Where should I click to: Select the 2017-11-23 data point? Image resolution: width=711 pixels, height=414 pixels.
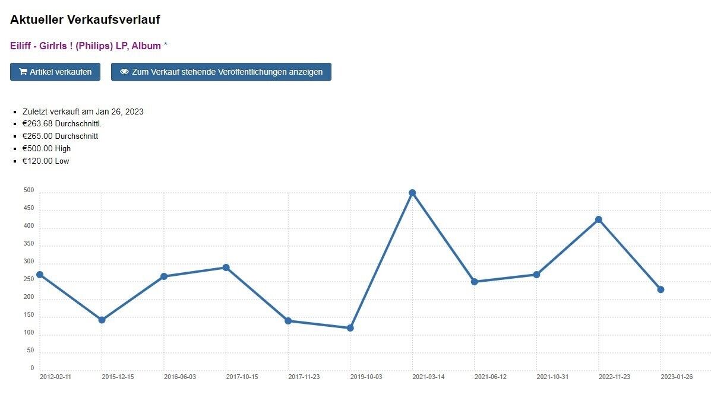[x=289, y=321]
